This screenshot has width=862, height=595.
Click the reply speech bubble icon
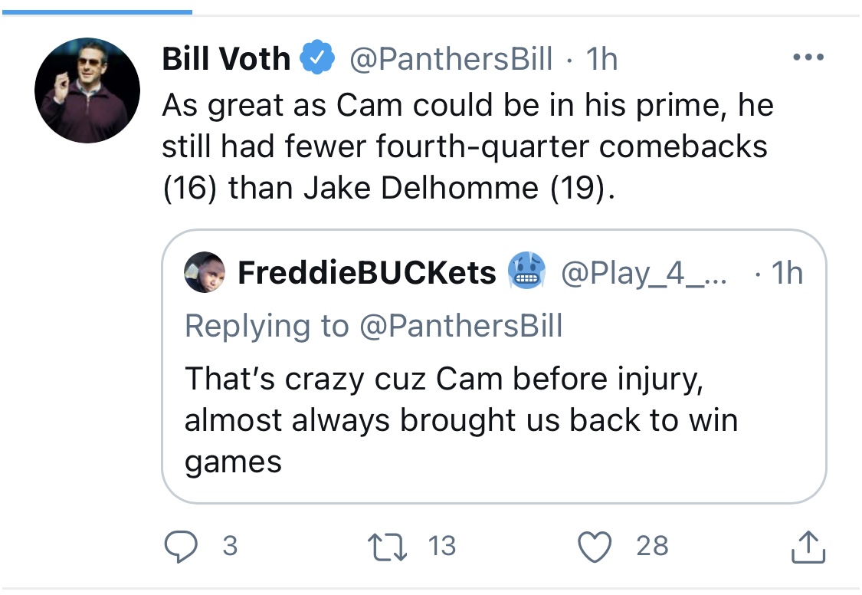pyautogui.click(x=182, y=546)
